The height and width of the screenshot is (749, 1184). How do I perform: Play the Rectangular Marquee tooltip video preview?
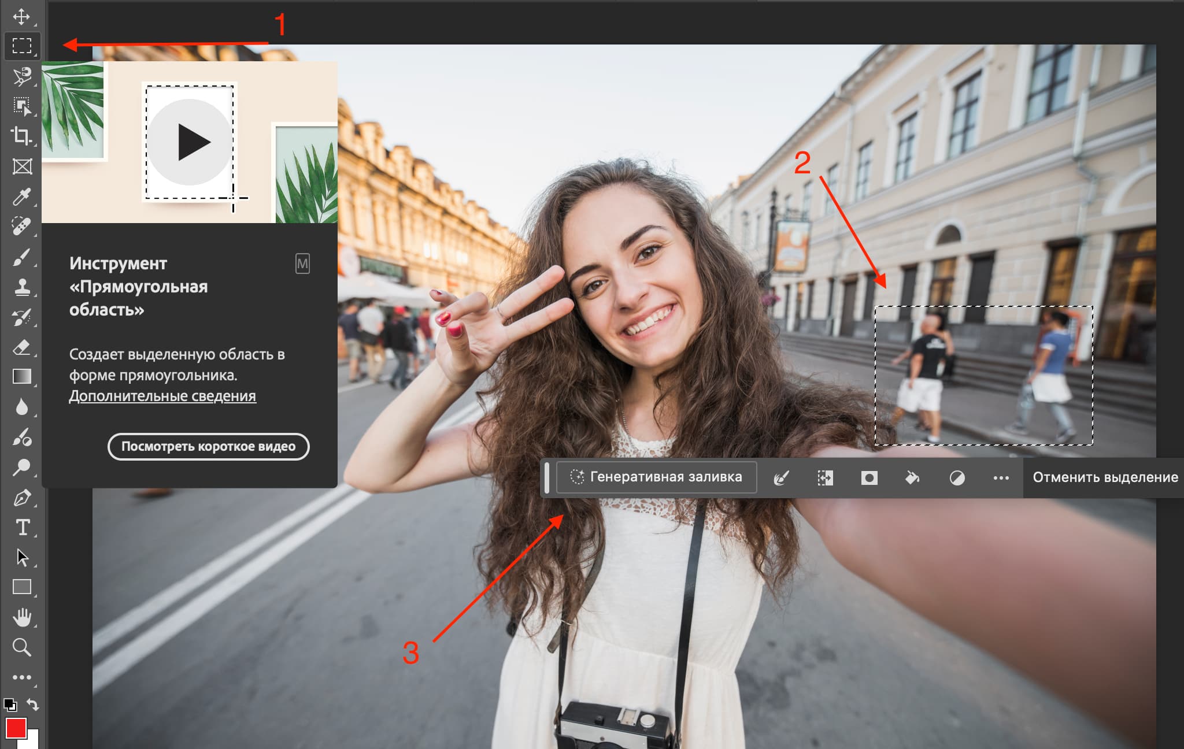[190, 142]
